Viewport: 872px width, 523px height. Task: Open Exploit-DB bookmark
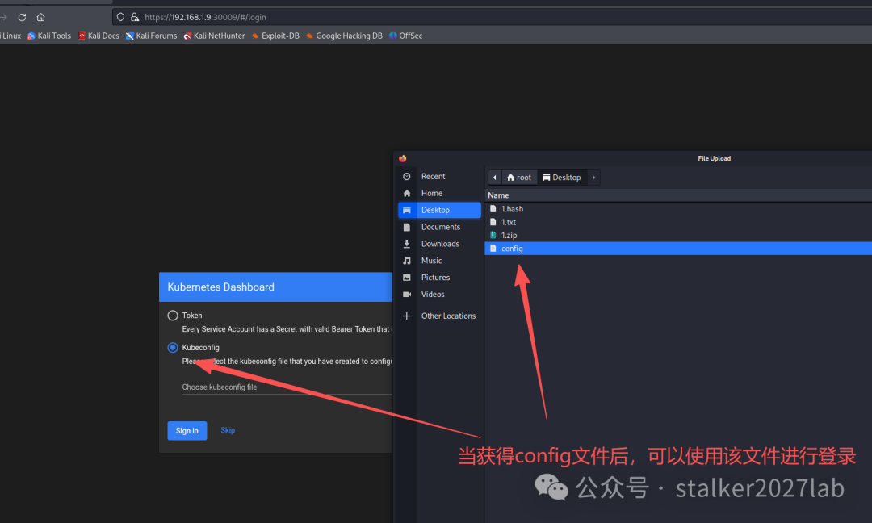click(x=275, y=36)
